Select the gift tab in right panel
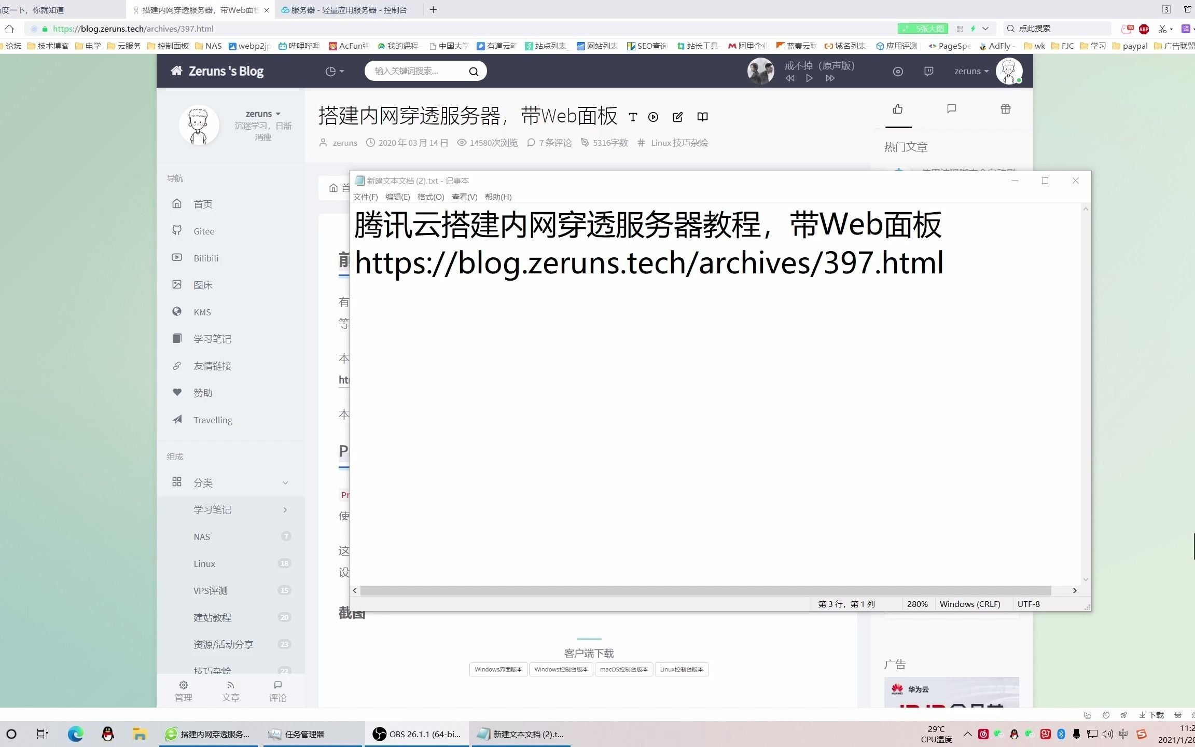This screenshot has height=747, width=1195. tap(1006, 108)
